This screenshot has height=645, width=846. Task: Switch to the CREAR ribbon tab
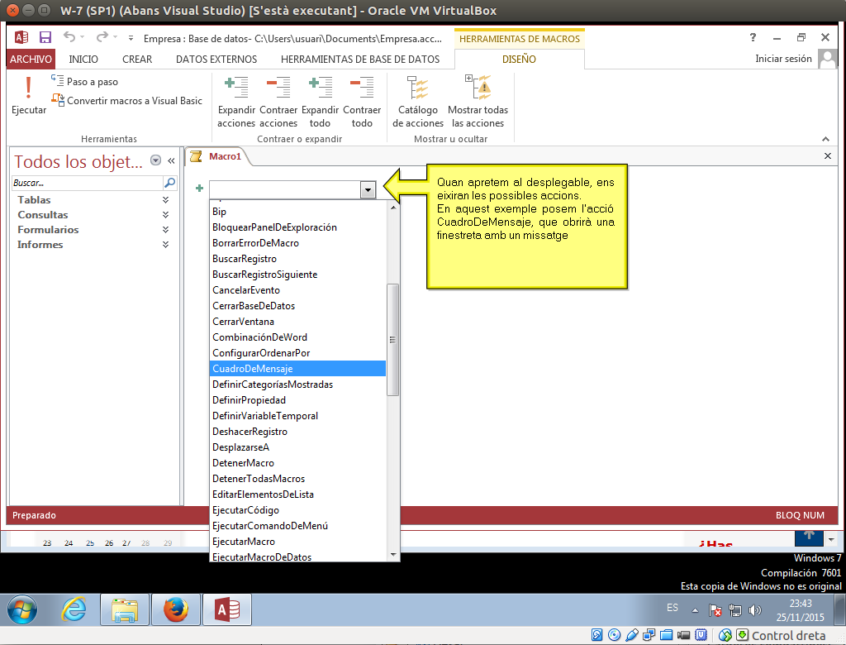[137, 59]
